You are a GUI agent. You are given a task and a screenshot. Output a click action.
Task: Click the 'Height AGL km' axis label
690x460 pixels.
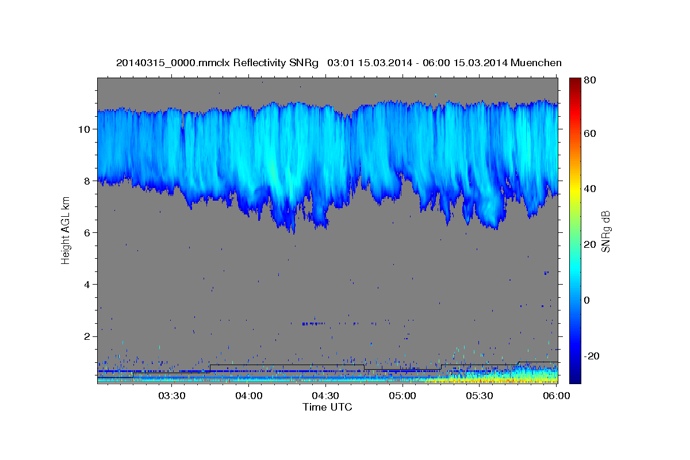coord(66,232)
